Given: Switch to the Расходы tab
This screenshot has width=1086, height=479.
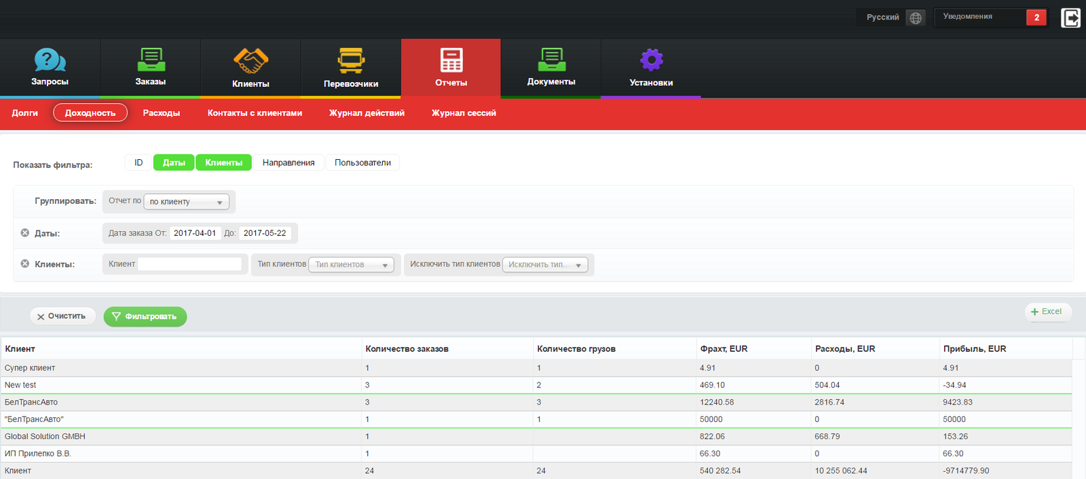Looking at the screenshot, I should (x=162, y=113).
